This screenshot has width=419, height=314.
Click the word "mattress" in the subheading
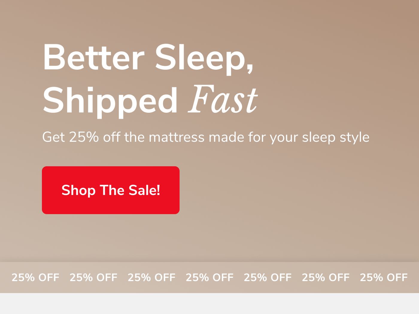[177, 137]
